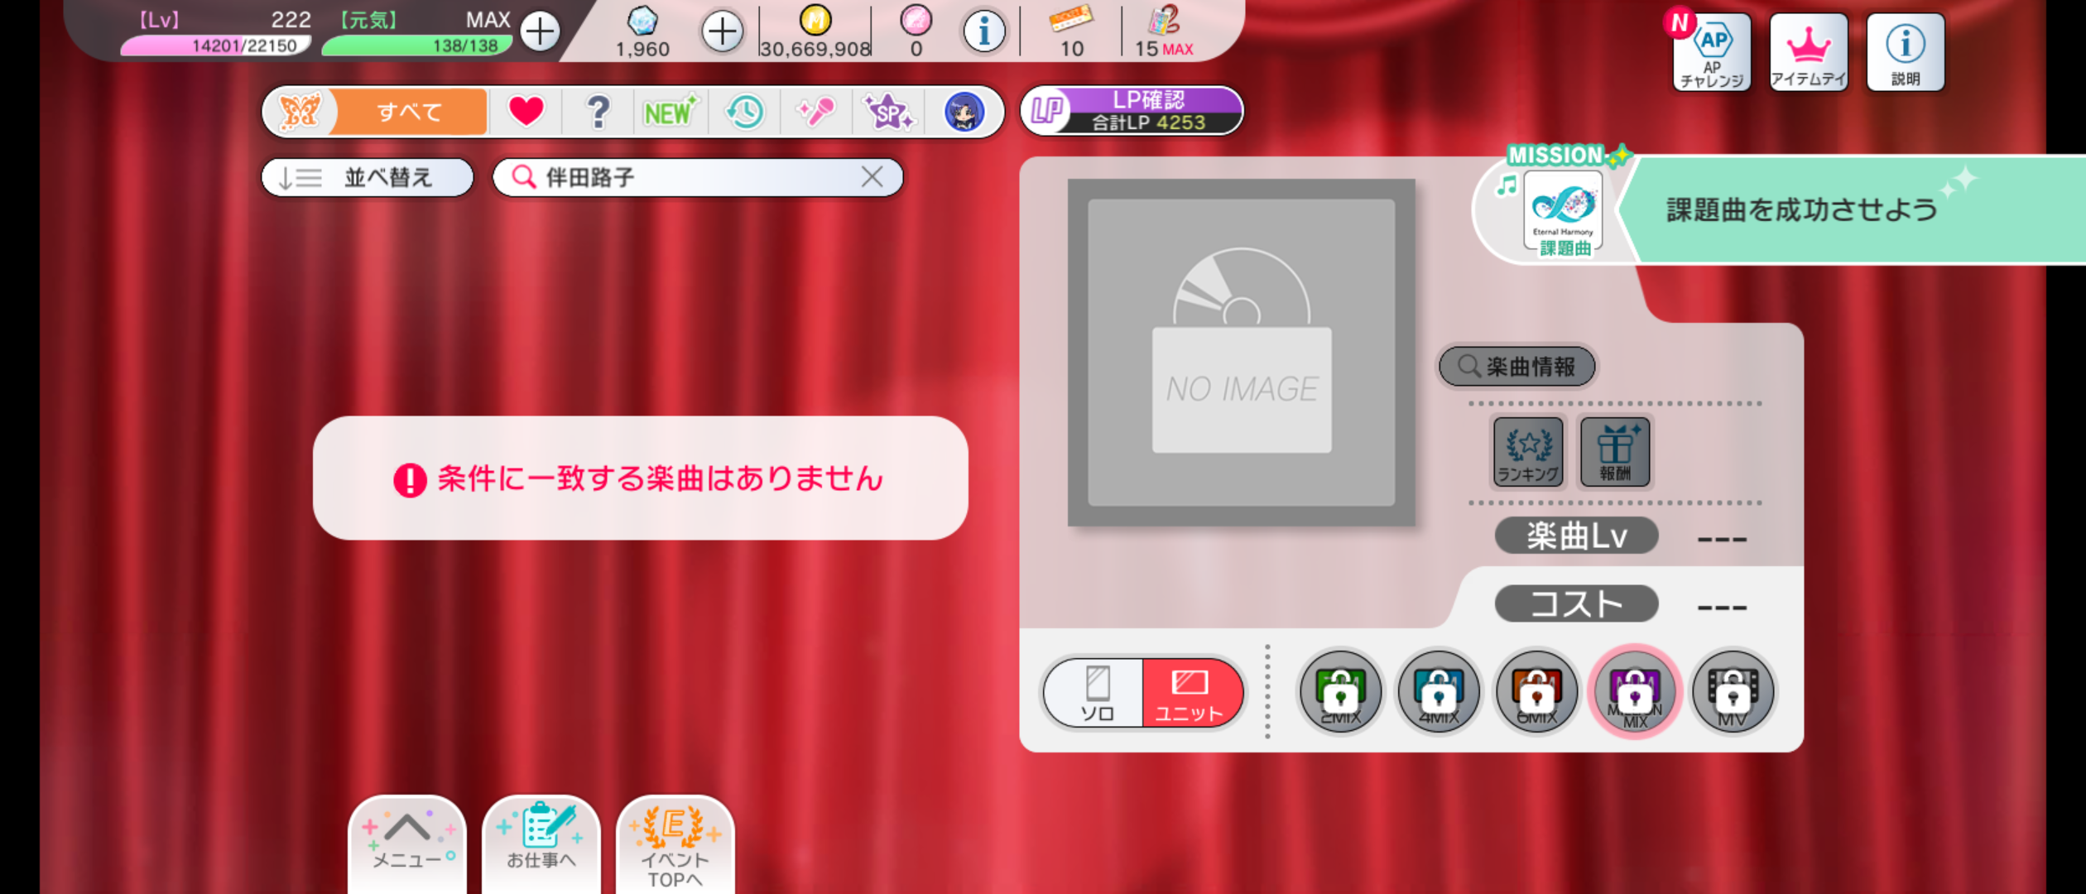The width and height of the screenshot is (2086, 894).
Task: Switch to ユニット unit mode
Action: tap(1190, 694)
